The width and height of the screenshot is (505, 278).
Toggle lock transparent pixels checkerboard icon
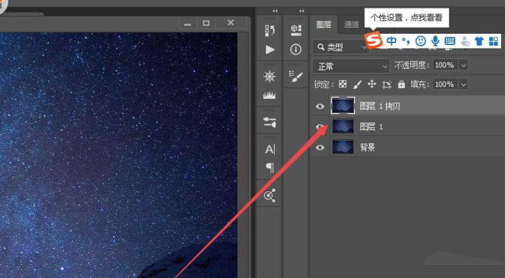pos(342,84)
